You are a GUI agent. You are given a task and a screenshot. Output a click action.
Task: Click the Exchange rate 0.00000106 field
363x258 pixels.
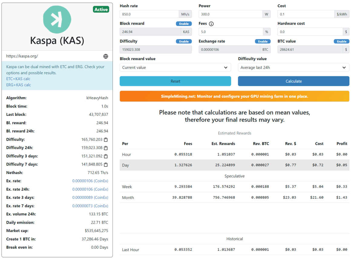tap(229, 49)
